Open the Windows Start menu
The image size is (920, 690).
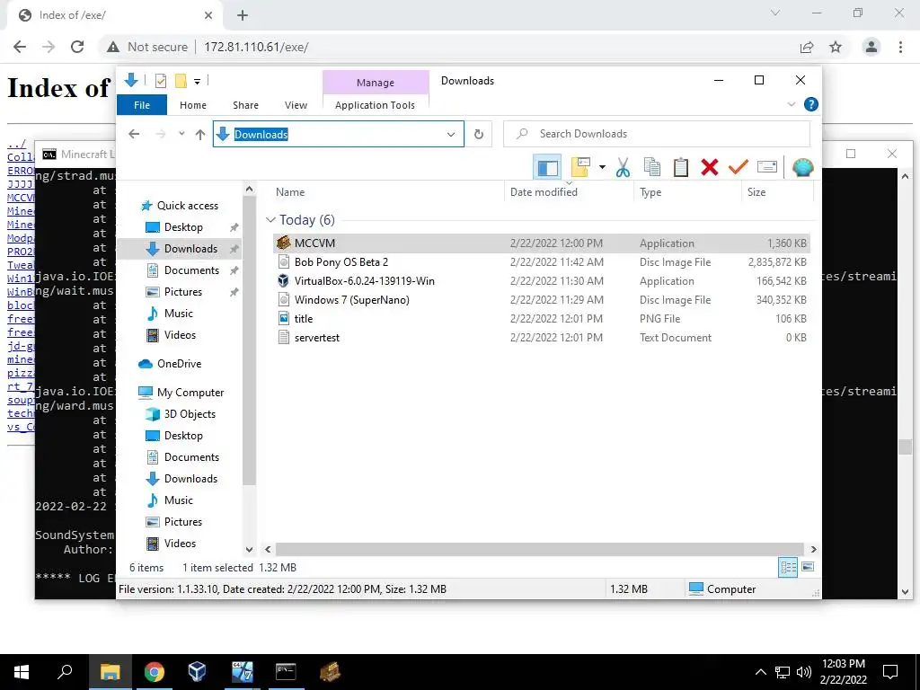(22, 672)
